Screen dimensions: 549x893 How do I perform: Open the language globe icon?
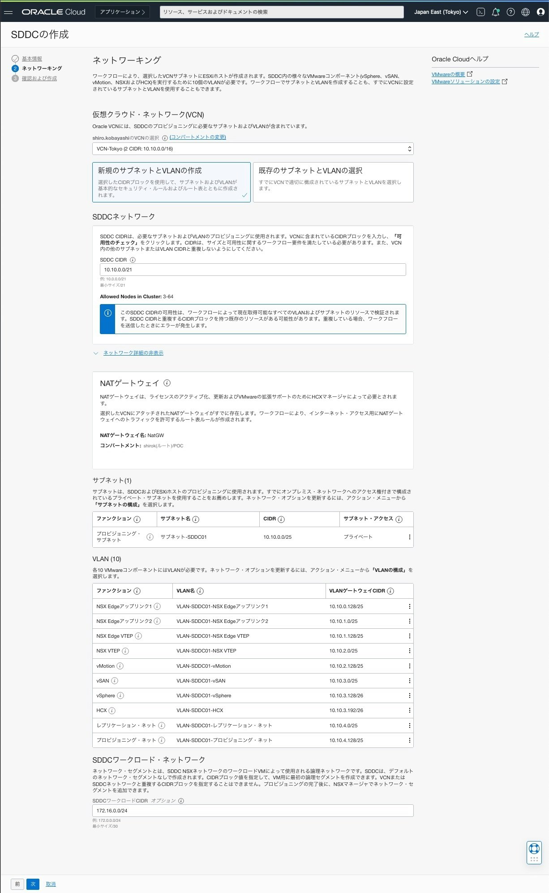(x=526, y=12)
